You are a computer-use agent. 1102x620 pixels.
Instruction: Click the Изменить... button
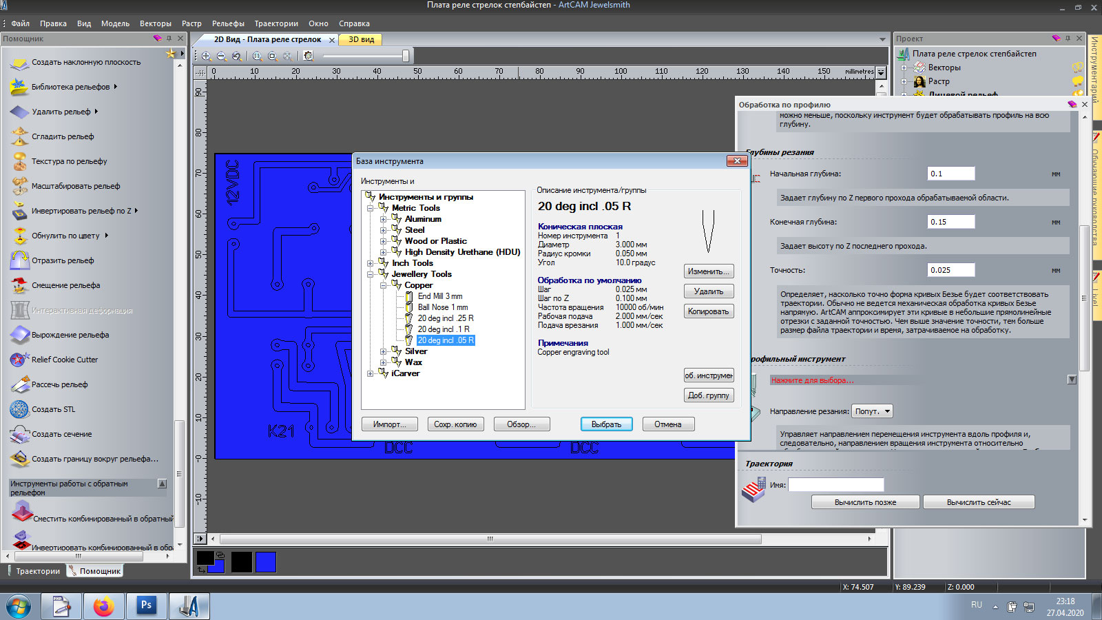(x=709, y=271)
